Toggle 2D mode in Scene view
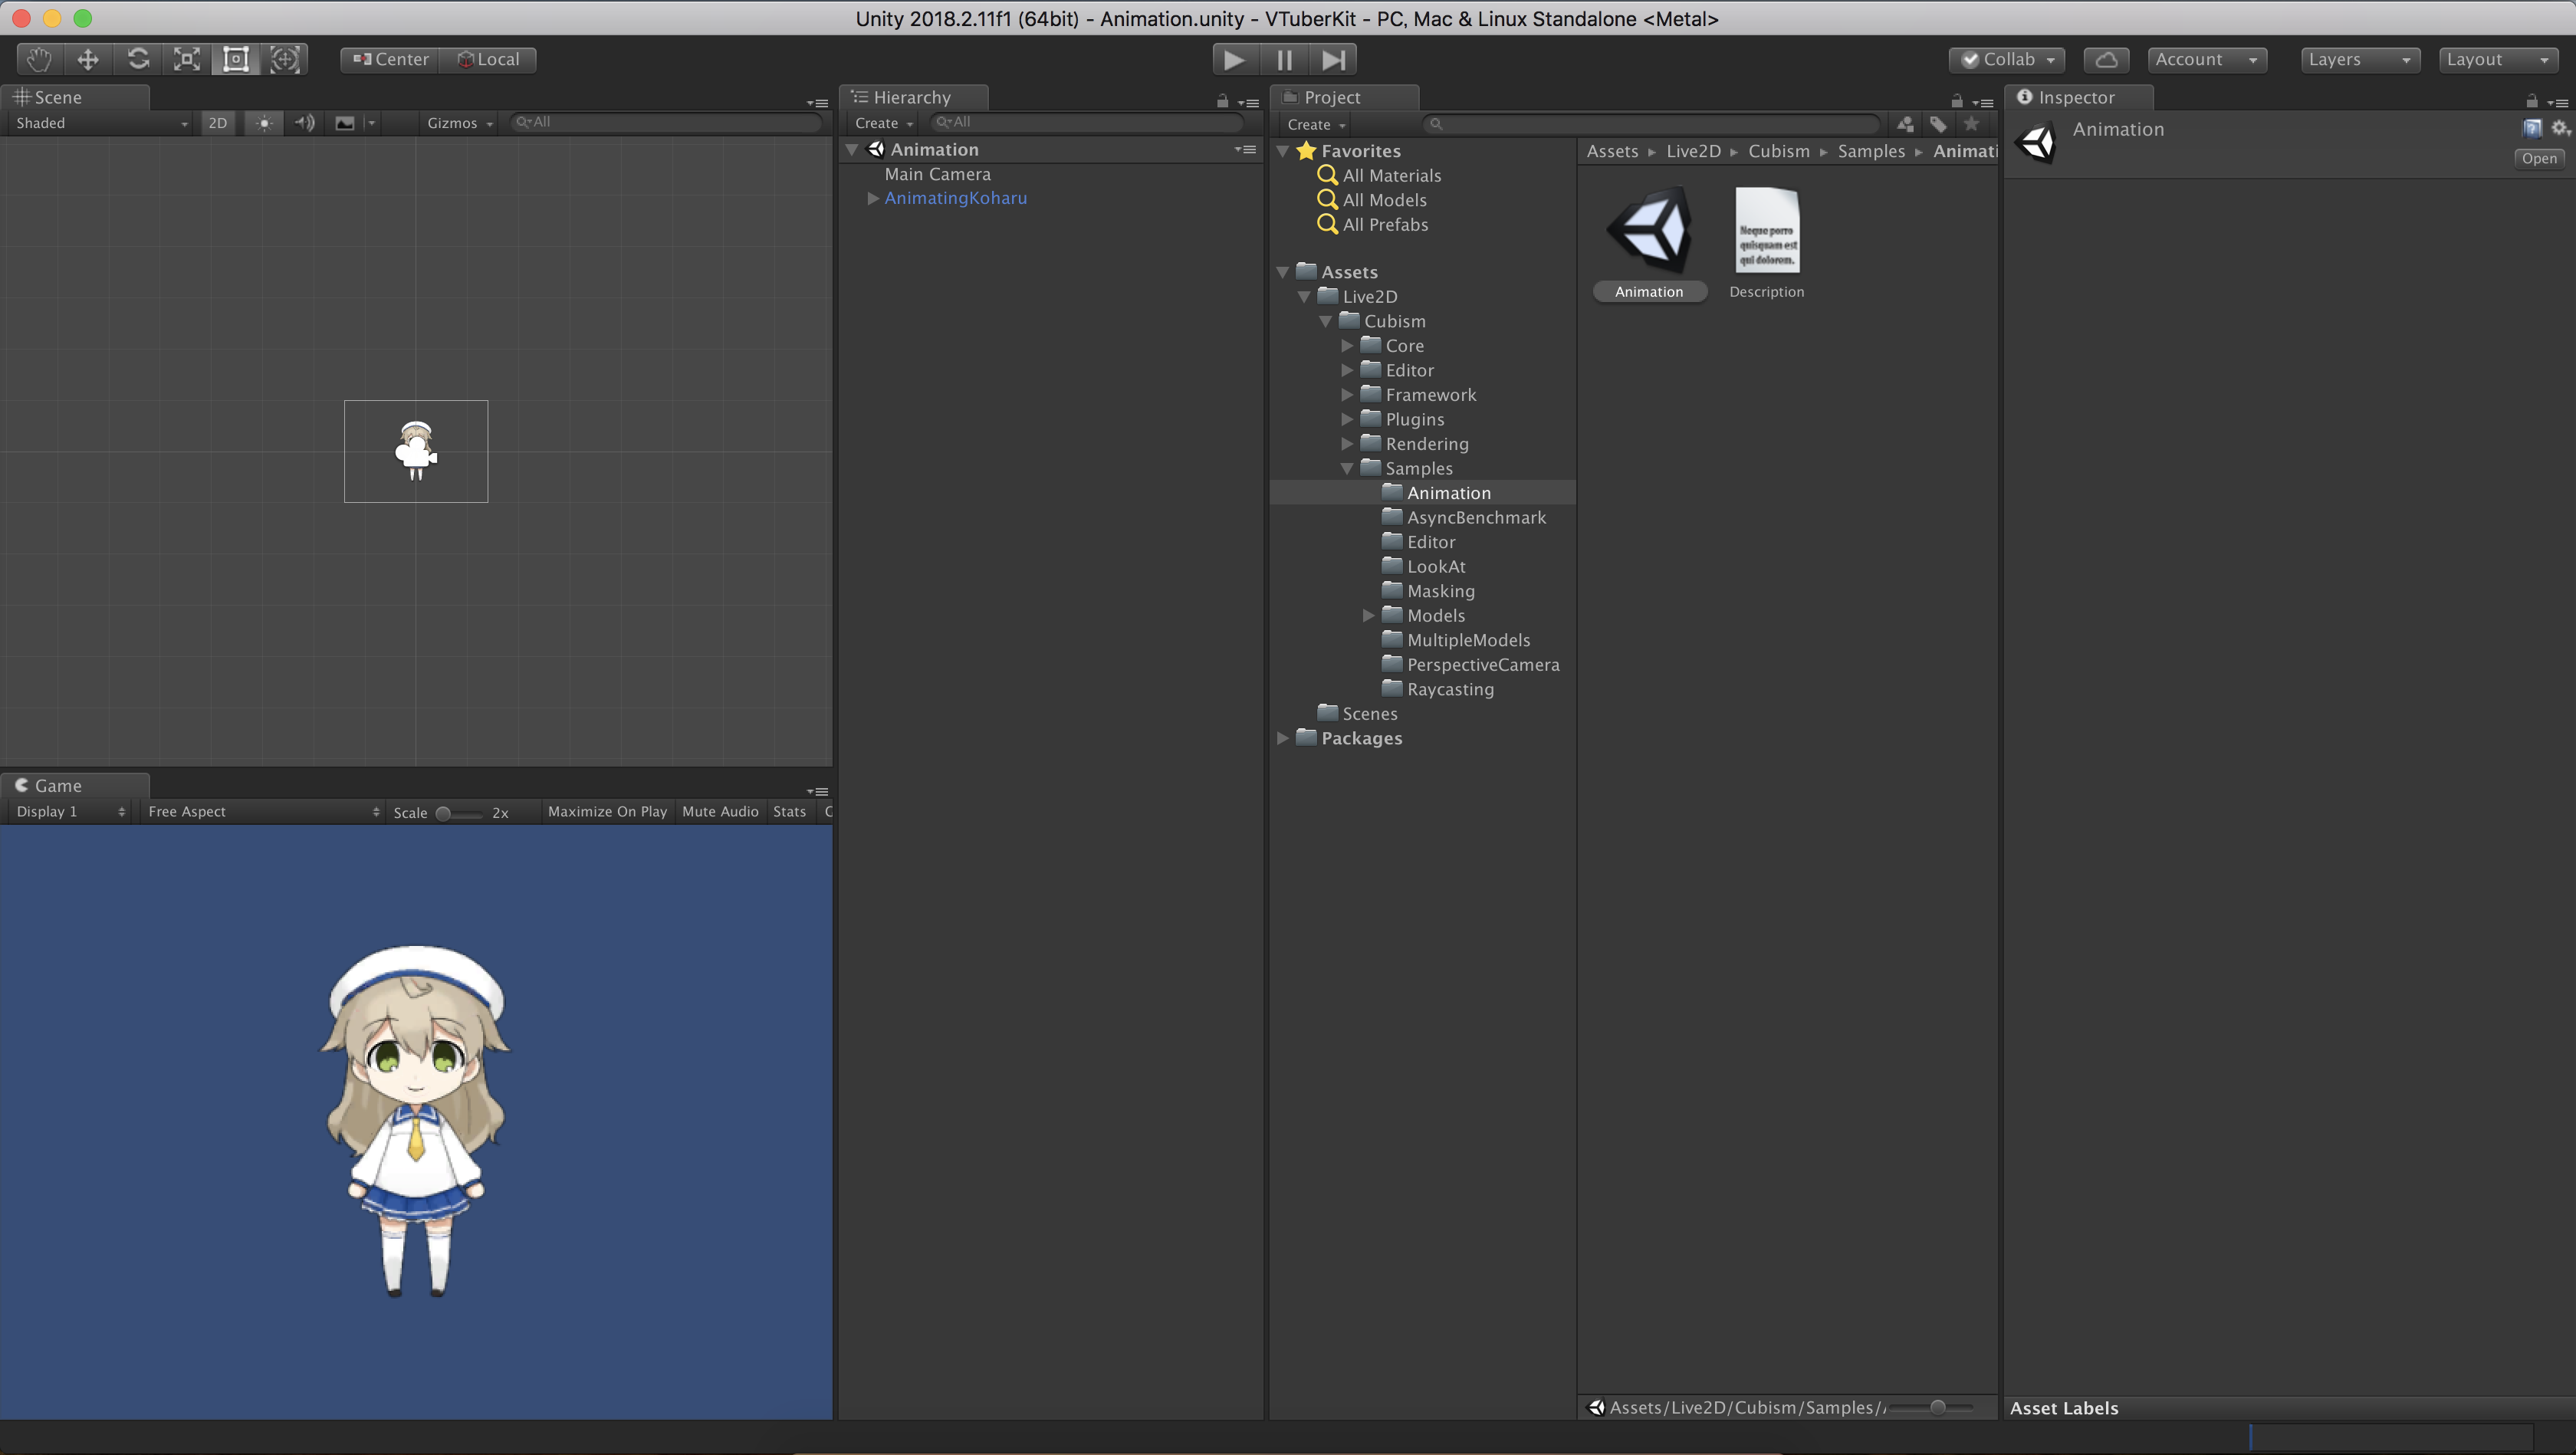 pos(217,123)
